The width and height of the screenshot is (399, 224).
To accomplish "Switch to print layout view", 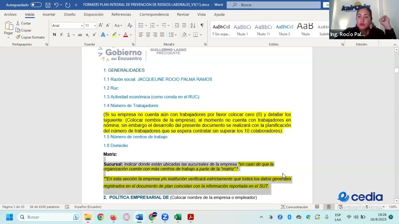I will pyautogui.click(x=329, y=207).
